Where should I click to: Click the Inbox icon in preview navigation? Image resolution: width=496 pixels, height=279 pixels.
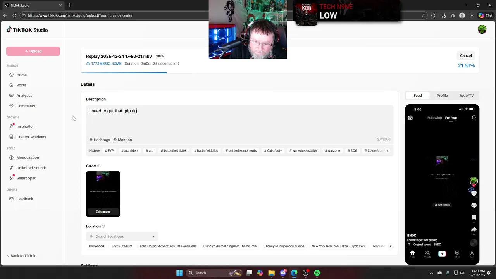click(x=457, y=254)
